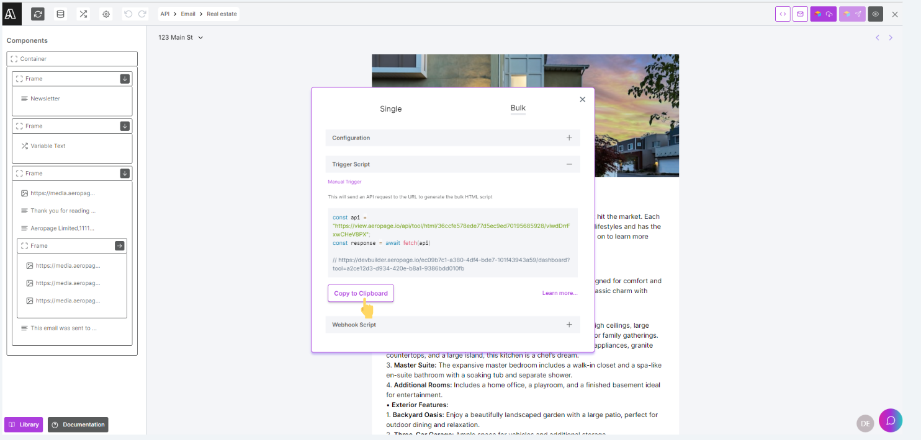Open the Learn more link
The height and width of the screenshot is (440, 921).
560,293
